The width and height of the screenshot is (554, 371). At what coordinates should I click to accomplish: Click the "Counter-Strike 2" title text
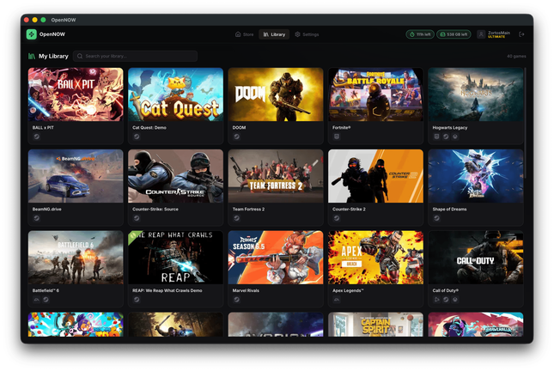pyautogui.click(x=349, y=210)
